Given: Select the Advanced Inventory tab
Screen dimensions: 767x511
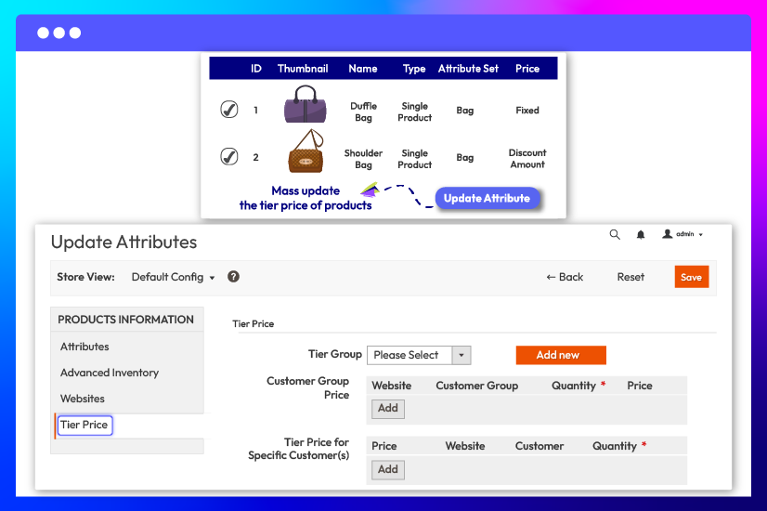Looking at the screenshot, I should [x=110, y=373].
